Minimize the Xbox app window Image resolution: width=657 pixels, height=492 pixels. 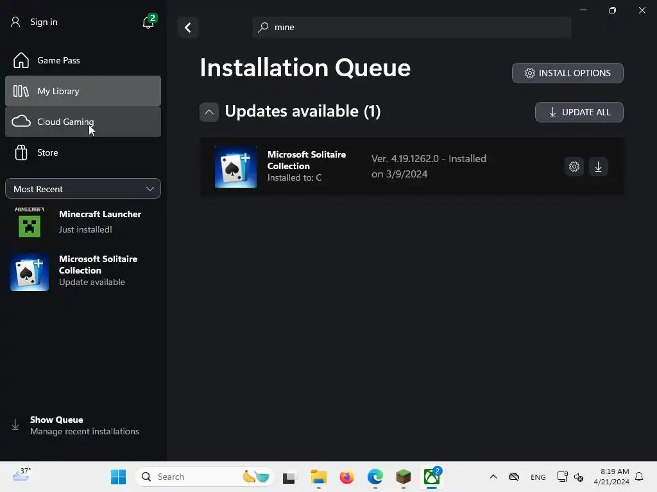[583, 10]
